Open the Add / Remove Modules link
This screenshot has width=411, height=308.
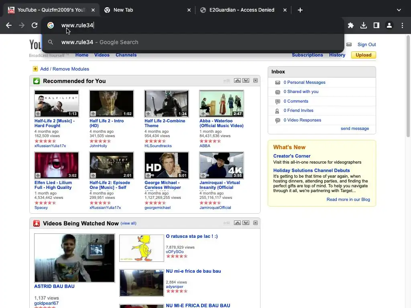[65, 69]
